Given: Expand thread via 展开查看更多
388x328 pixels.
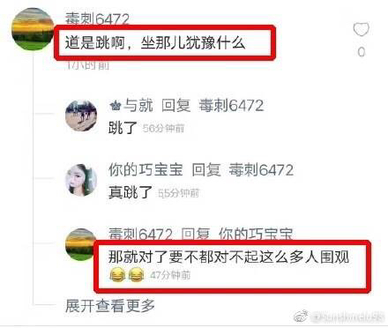Looking at the screenshot, I should [x=110, y=306].
